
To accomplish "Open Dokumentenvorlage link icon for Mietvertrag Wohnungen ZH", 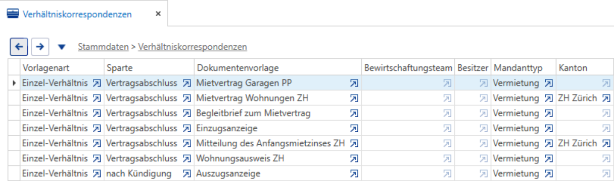I will [x=354, y=98].
